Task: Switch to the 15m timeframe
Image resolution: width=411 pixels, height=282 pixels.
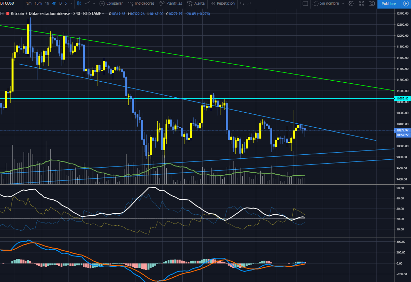Action: coord(38,4)
